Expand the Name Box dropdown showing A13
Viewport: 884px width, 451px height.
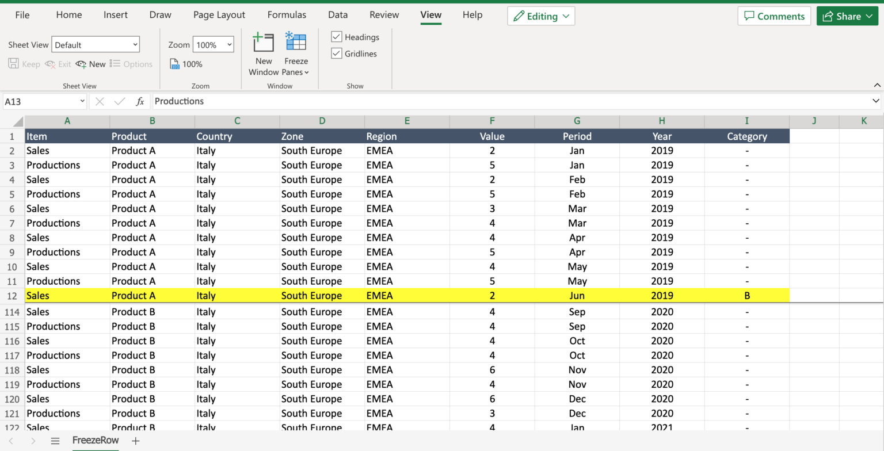pyautogui.click(x=82, y=101)
